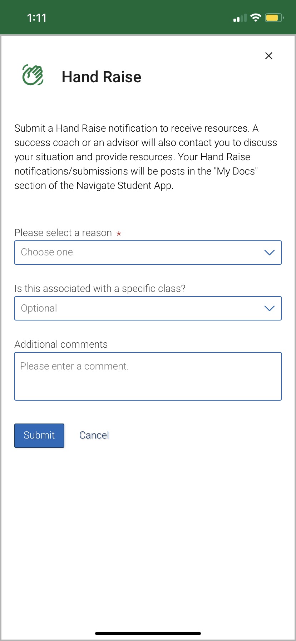Tap the cellular signal bars icon

(x=240, y=18)
